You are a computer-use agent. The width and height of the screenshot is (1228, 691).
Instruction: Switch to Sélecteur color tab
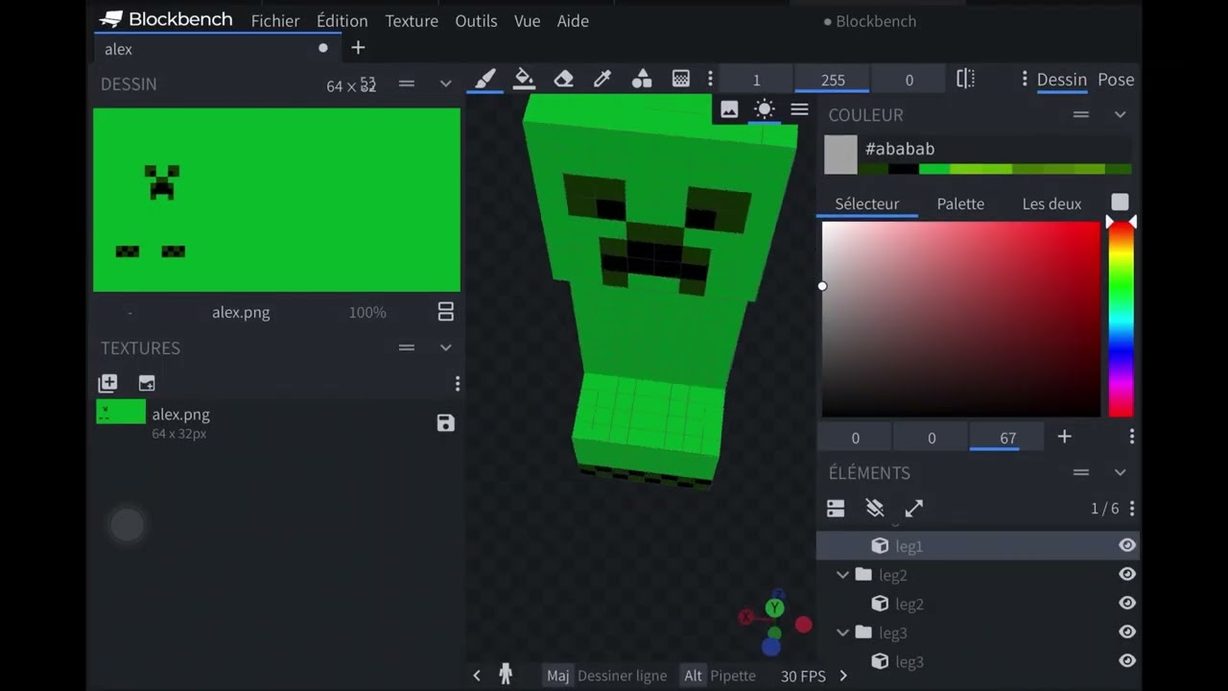coord(867,203)
